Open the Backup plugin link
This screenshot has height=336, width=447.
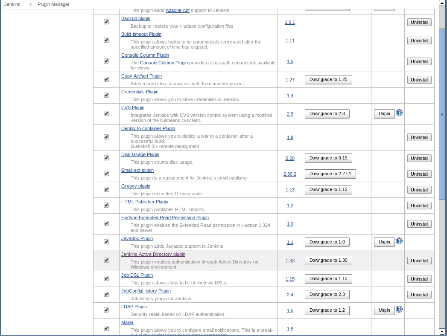tap(136, 18)
